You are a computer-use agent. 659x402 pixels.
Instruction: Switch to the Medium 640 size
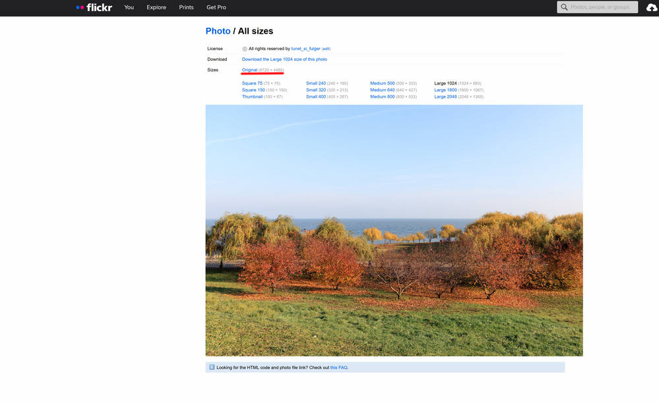pos(382,90)
